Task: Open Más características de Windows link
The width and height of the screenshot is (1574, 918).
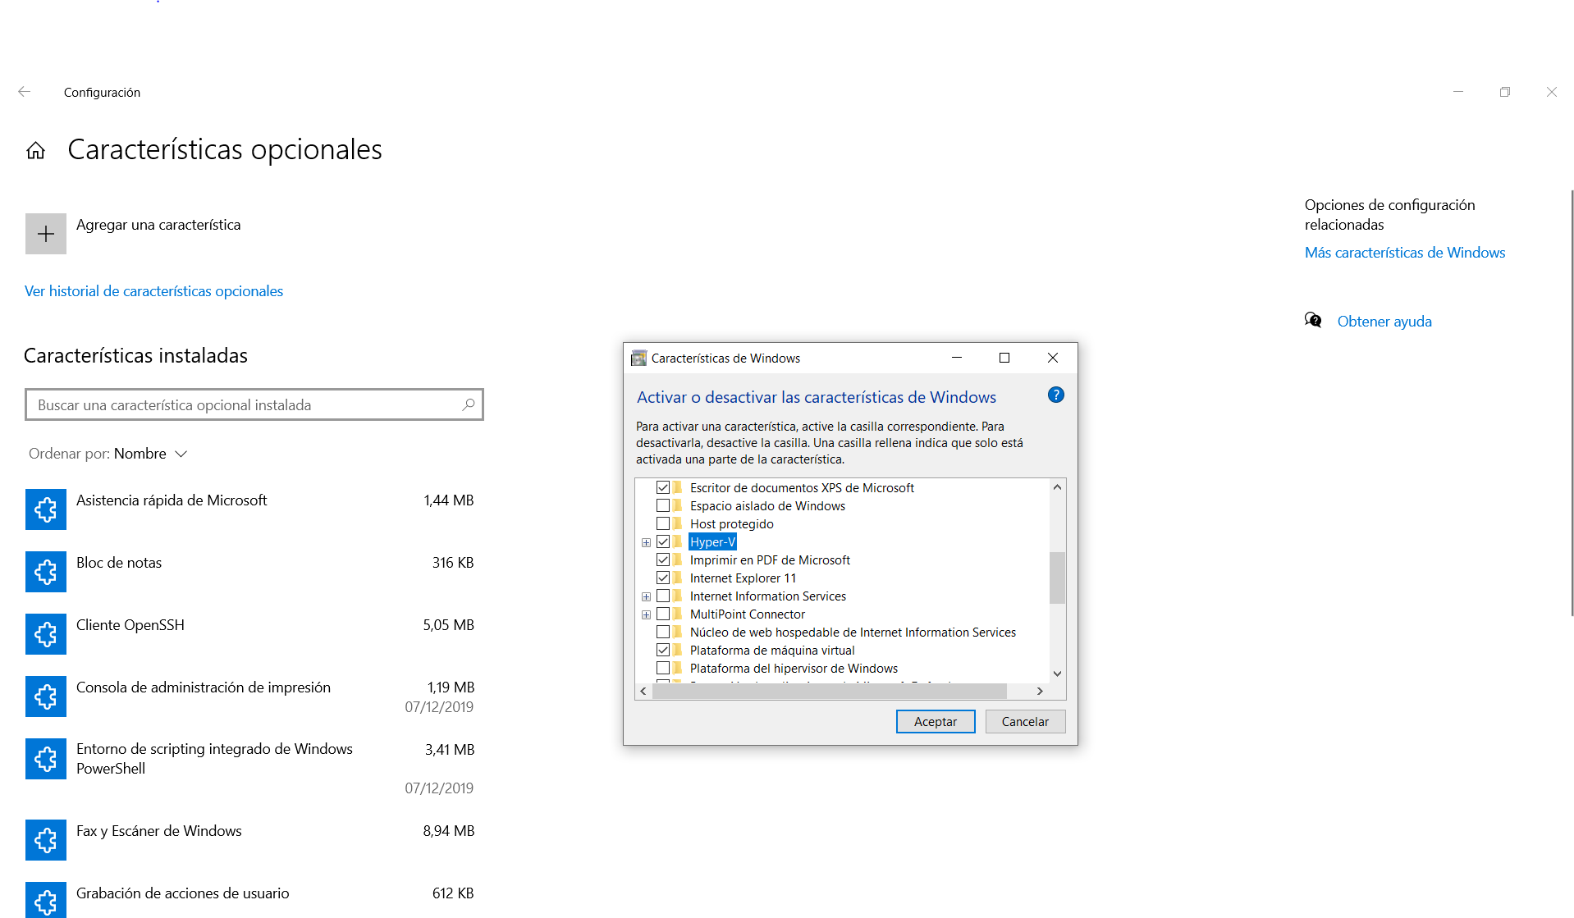Action: tap(1404, 252)
